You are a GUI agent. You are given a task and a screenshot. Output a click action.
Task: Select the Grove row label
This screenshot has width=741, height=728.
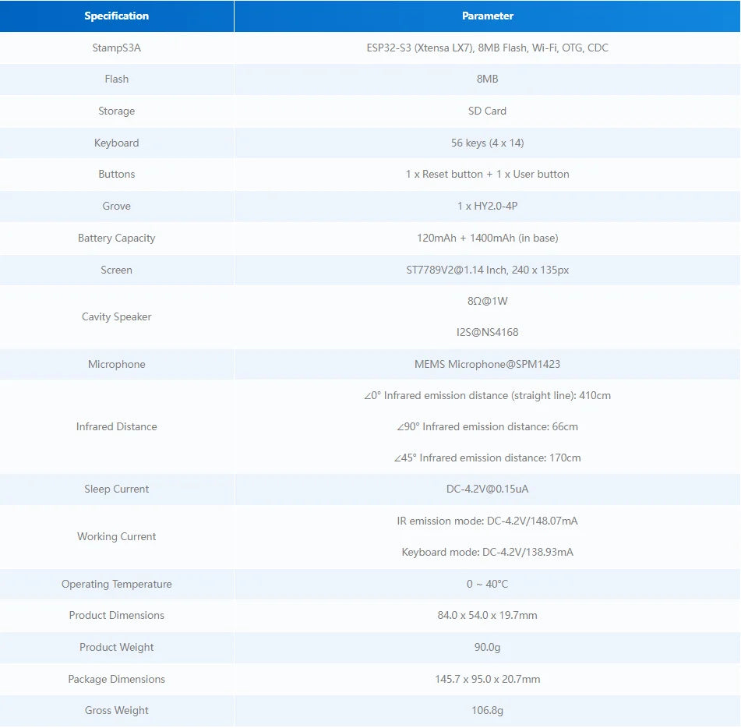[116, 206]
